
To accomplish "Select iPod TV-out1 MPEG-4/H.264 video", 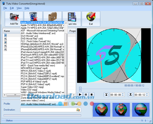I will coord(42,57).
